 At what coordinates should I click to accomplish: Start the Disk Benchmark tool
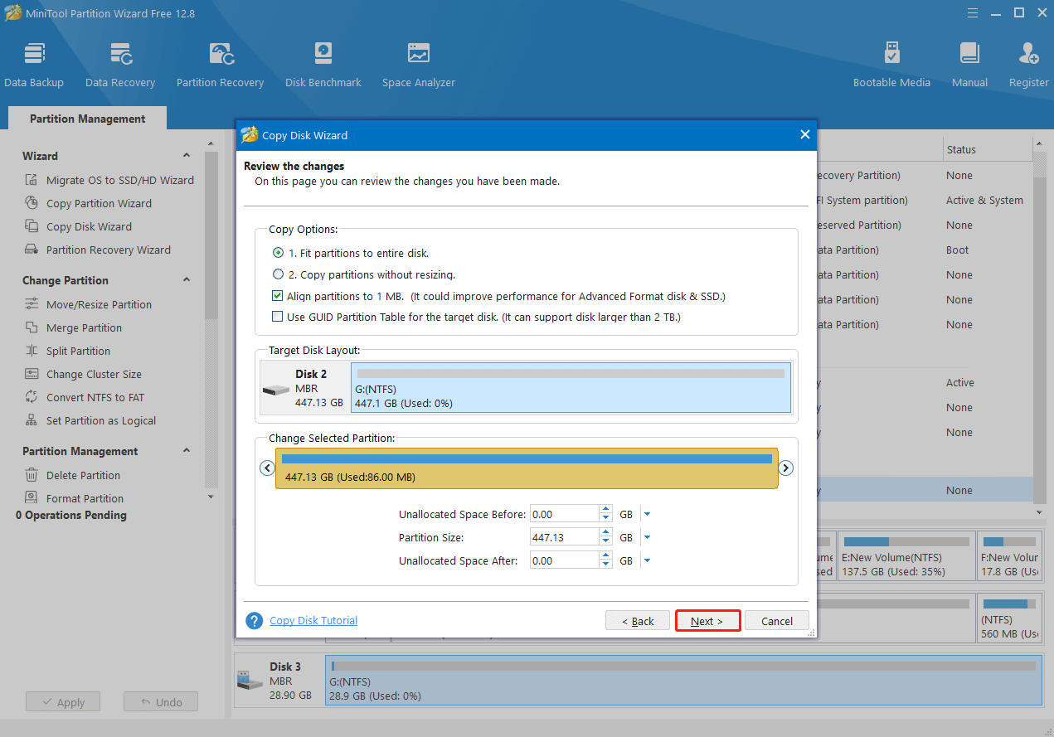pyautogui.click(x=323, y=65)
